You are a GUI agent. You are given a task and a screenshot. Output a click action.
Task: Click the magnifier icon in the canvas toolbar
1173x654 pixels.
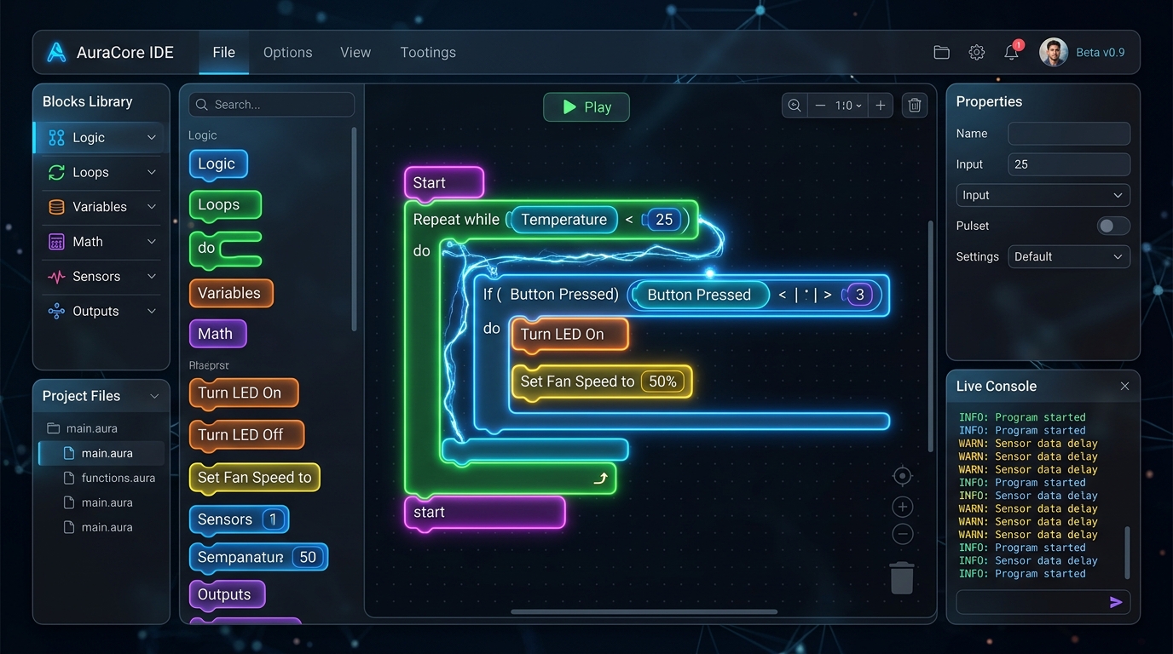click(795, 106)
